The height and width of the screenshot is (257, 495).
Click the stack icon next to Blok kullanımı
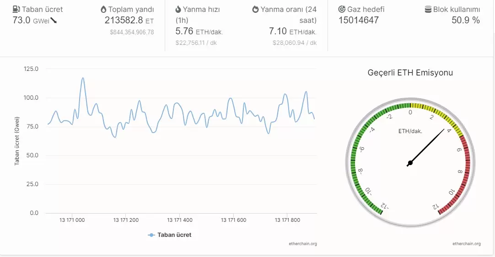click(x=428, y=9)
